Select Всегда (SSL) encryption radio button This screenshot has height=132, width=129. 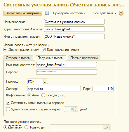click(x=43, y=95)
